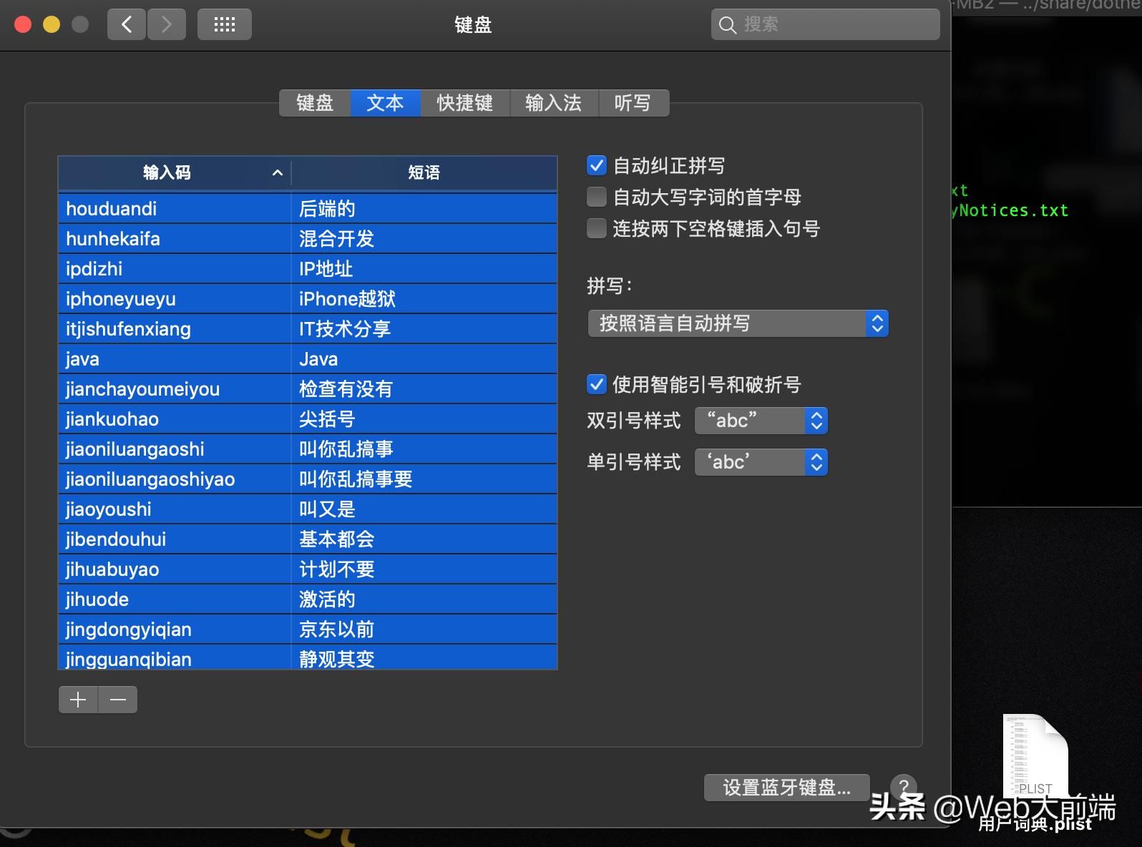Select the jiaoniluangaoshiyao entry
This screenshot has width=1142, height=847.
308,479
